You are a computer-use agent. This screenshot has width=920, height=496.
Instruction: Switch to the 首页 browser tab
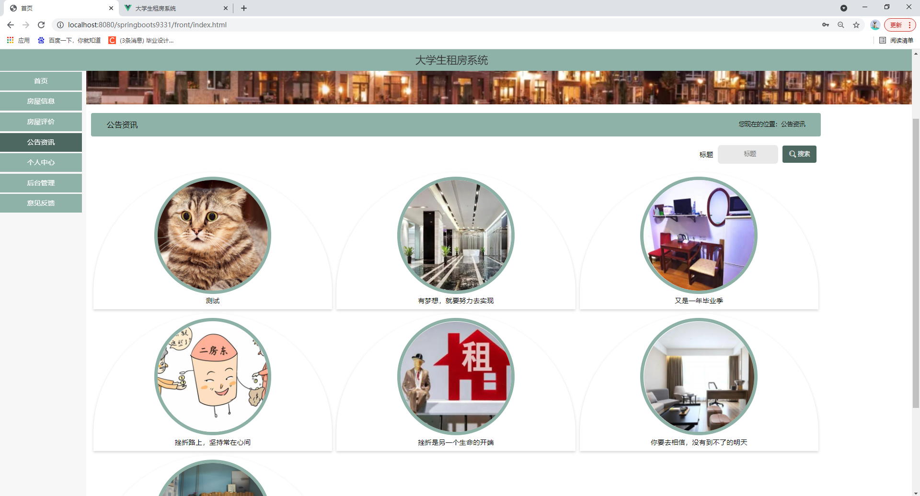click(61, 8)
